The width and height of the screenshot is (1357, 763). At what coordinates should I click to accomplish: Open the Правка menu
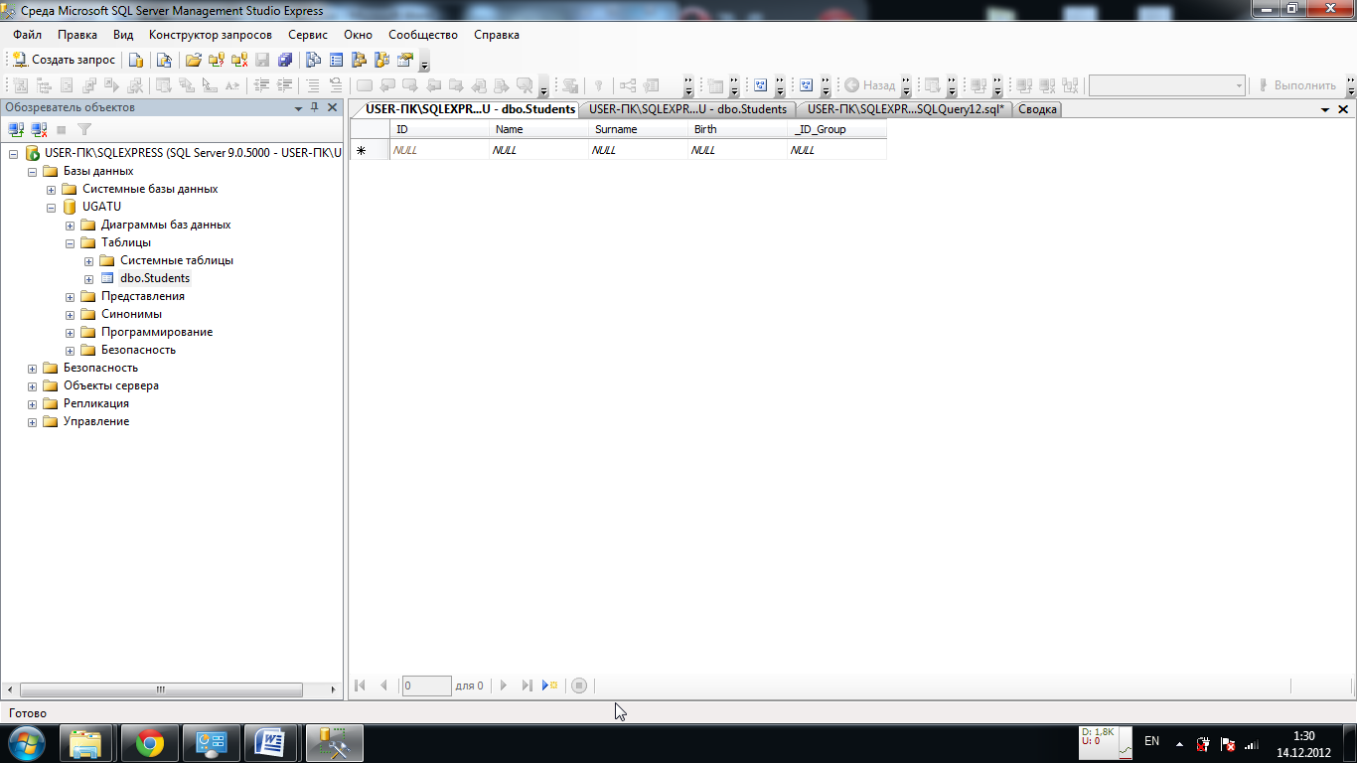[x=77, y=35]
